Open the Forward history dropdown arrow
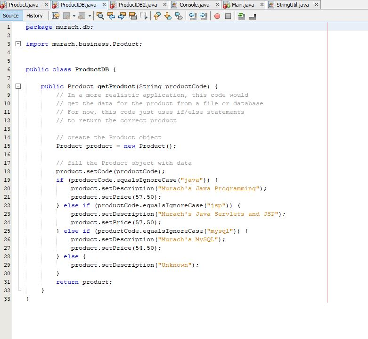 tap(90, 16)
